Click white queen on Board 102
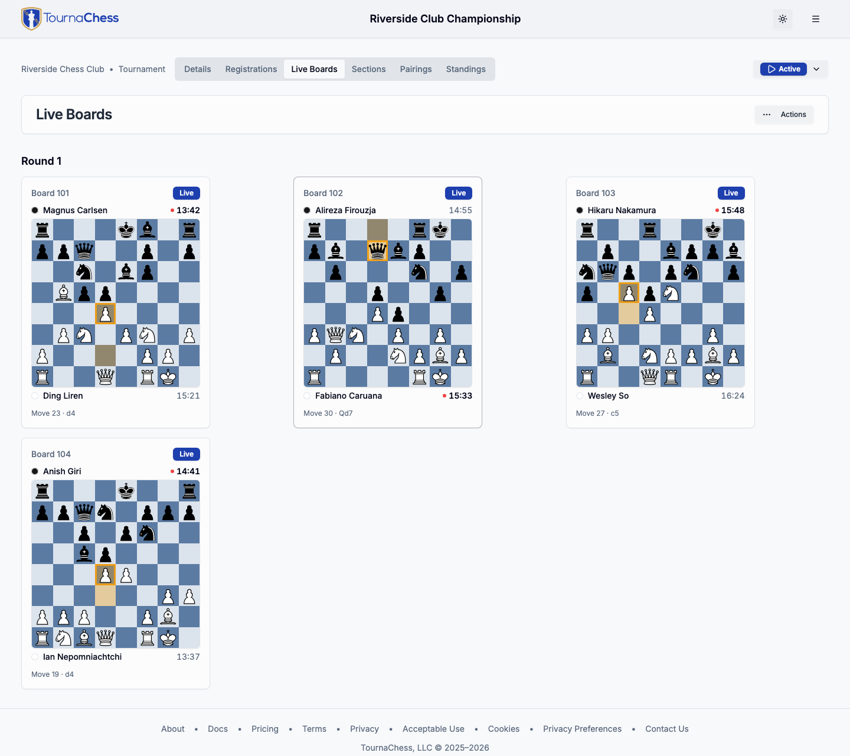850x756 pixels. point(335,335)
